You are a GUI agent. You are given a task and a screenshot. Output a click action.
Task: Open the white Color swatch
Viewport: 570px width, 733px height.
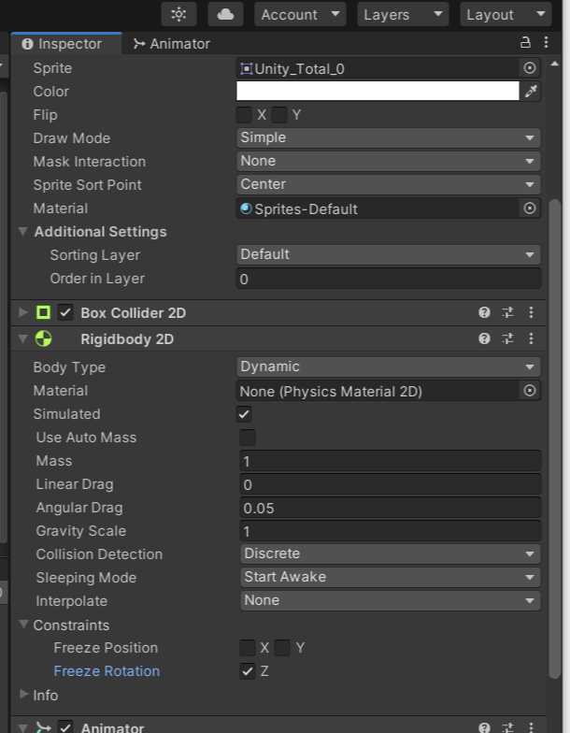(378, 92)
